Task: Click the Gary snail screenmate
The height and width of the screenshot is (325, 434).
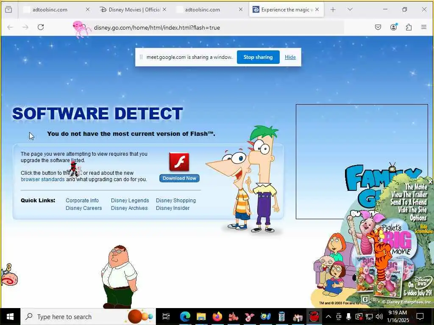Action: (x=9, y=275)
